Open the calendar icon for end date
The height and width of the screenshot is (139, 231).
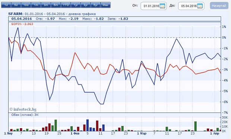[x=200, y=6]
